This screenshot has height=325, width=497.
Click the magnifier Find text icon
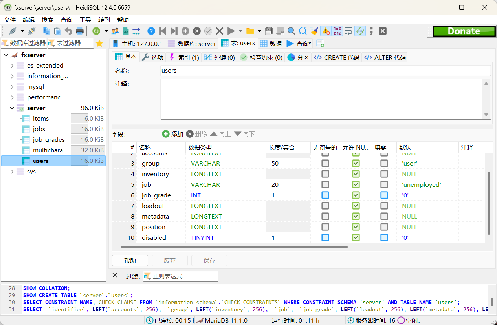point(291,31)
